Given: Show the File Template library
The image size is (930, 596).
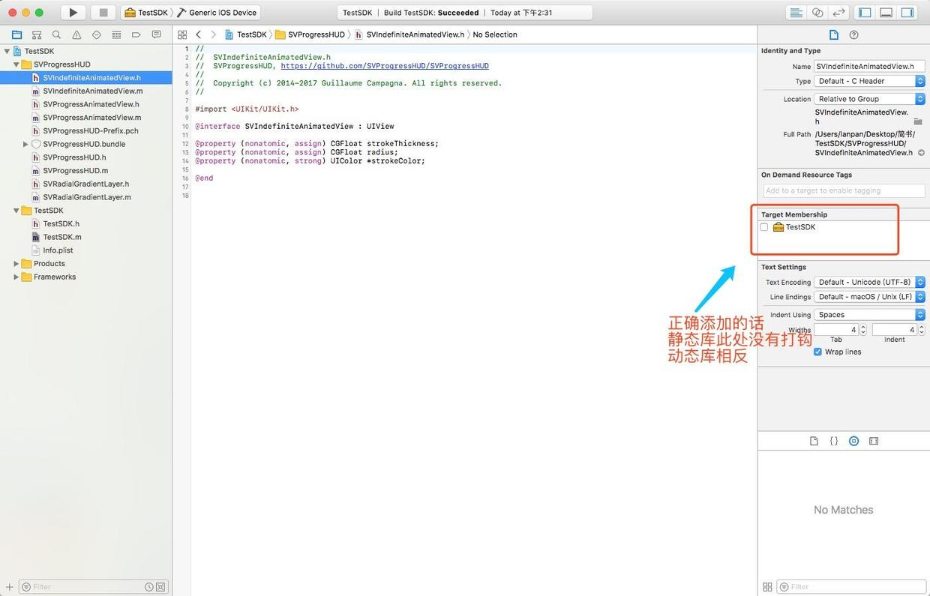Looking at the screenshot, I should tap(814, 441).
